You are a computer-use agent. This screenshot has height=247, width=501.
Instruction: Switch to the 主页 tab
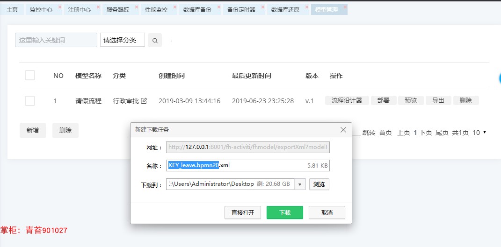click(x=12, y=10)
